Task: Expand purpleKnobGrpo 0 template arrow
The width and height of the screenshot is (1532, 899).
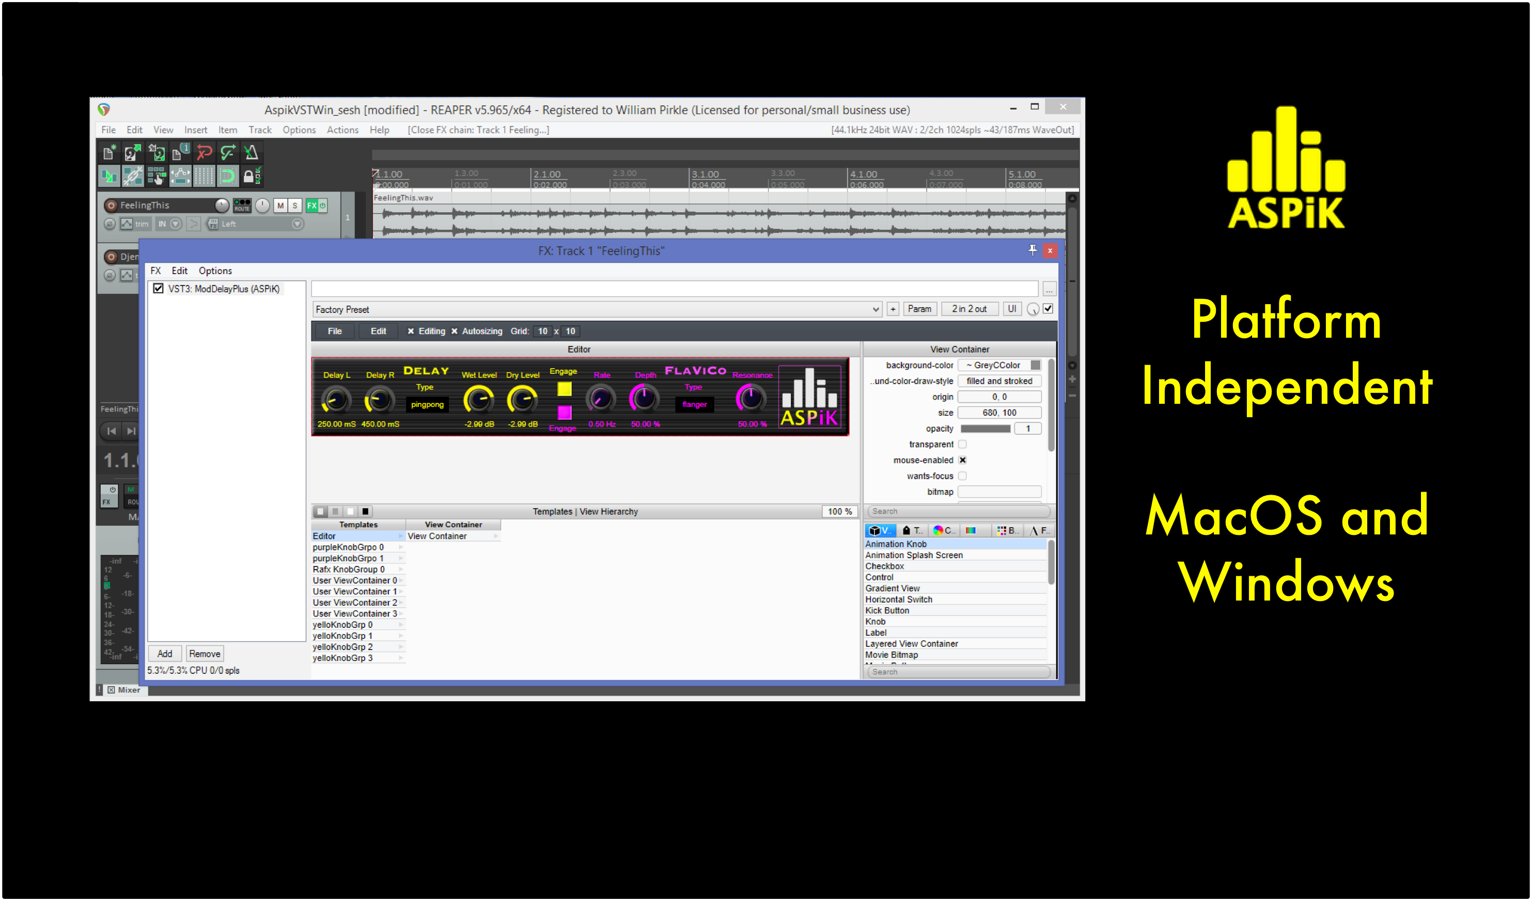Action: point(401,547)
